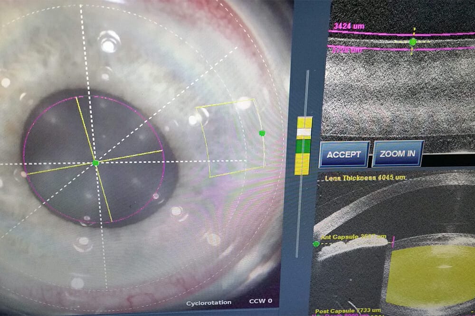Viewport: 475px width, 316px height.
Task: Click the Post Capsule 7733 um label
Action: pyautogui.click(x=348, y=311)
